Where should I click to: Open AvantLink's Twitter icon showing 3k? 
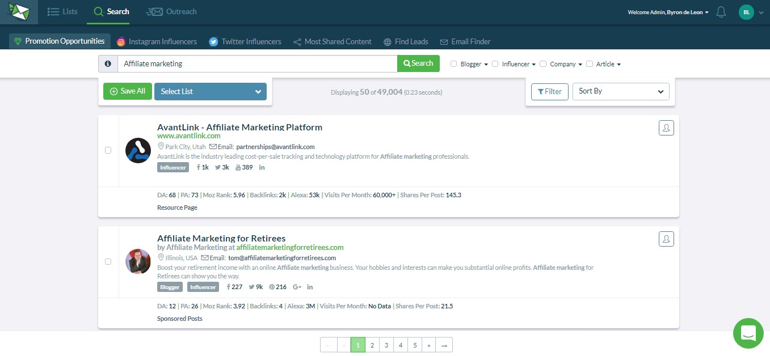pos(217,167)
